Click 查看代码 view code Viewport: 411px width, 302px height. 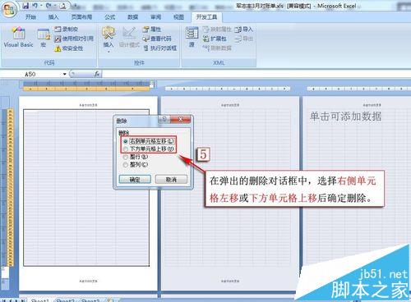[x=158, y=39]
